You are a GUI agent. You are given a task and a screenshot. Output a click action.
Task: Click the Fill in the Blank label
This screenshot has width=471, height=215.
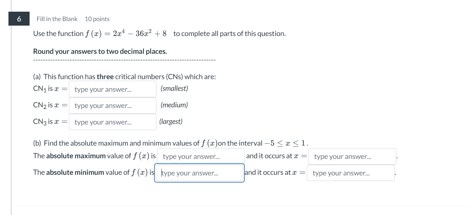(57, 19)
